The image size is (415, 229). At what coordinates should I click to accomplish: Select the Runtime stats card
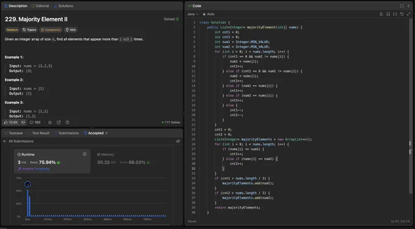pyautogui.click(x=52, y=161)
